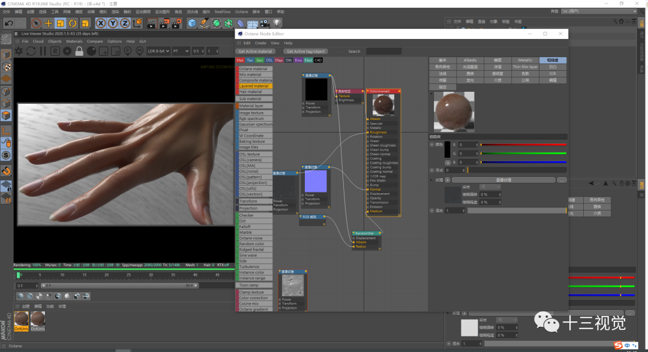
Task: Collapse the RandomWalk node triangle
Action: [x=354, y=233]
